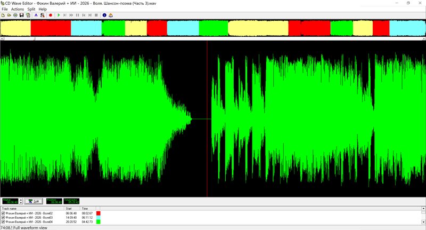Click the blue Info icon
The width and height of the screenshot is (426, 230).
click(x=104, y=15)
